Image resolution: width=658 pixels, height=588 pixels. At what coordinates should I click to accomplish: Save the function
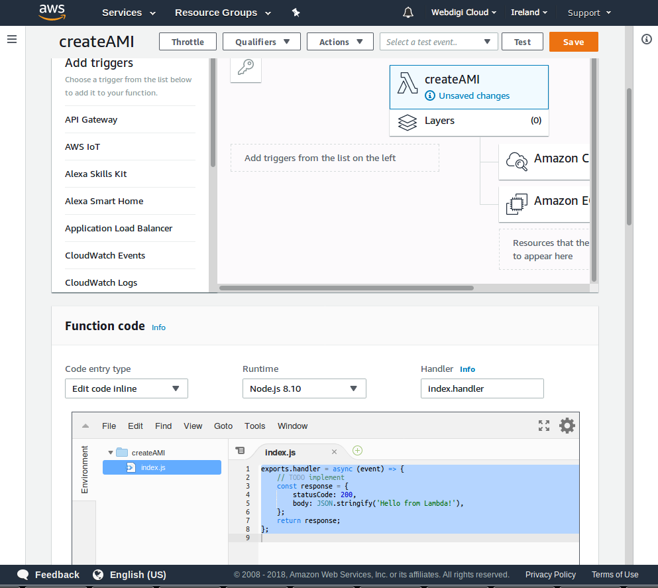574,42
